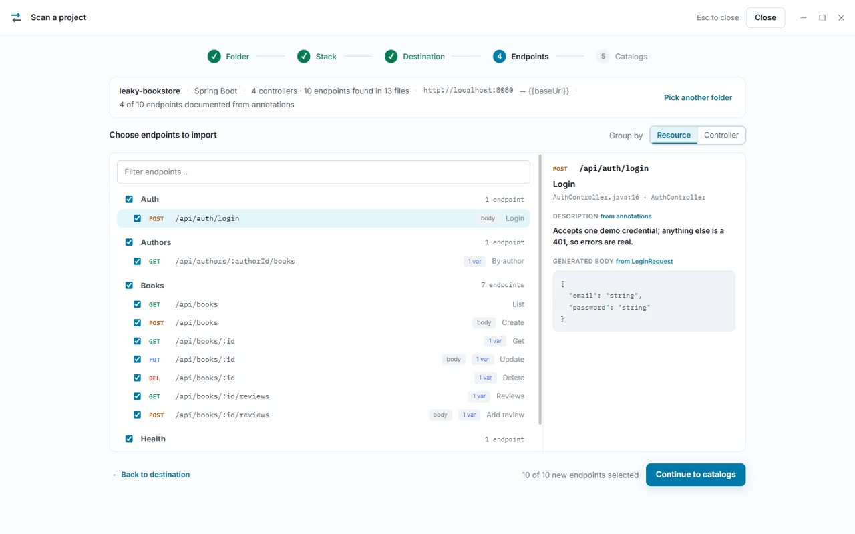Toggle the Health group checkbox
Screen dimensions: 855x534
pyautogui.click(x=129, y=439)
